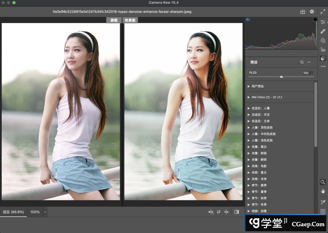
Task: Click the save image download icon
Action: pos(303,11)
